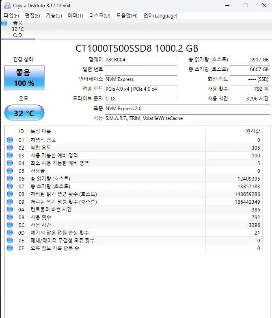Image resolution: width=272 pixels, height=318 pixels.
Task: Open the 편집(E) menu
Action: [32, 15]
